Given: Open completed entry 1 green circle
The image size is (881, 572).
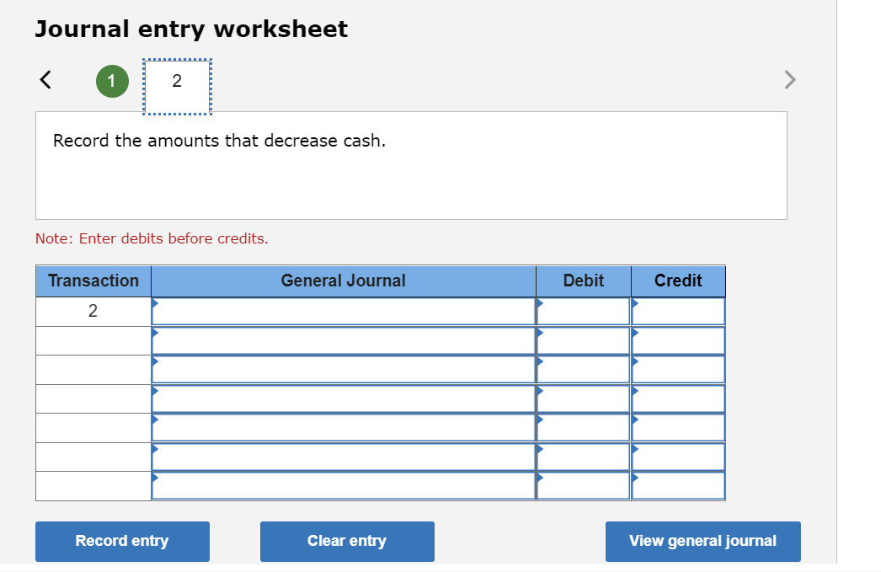Looking at the screenshot, I should (x=112, y=82).
